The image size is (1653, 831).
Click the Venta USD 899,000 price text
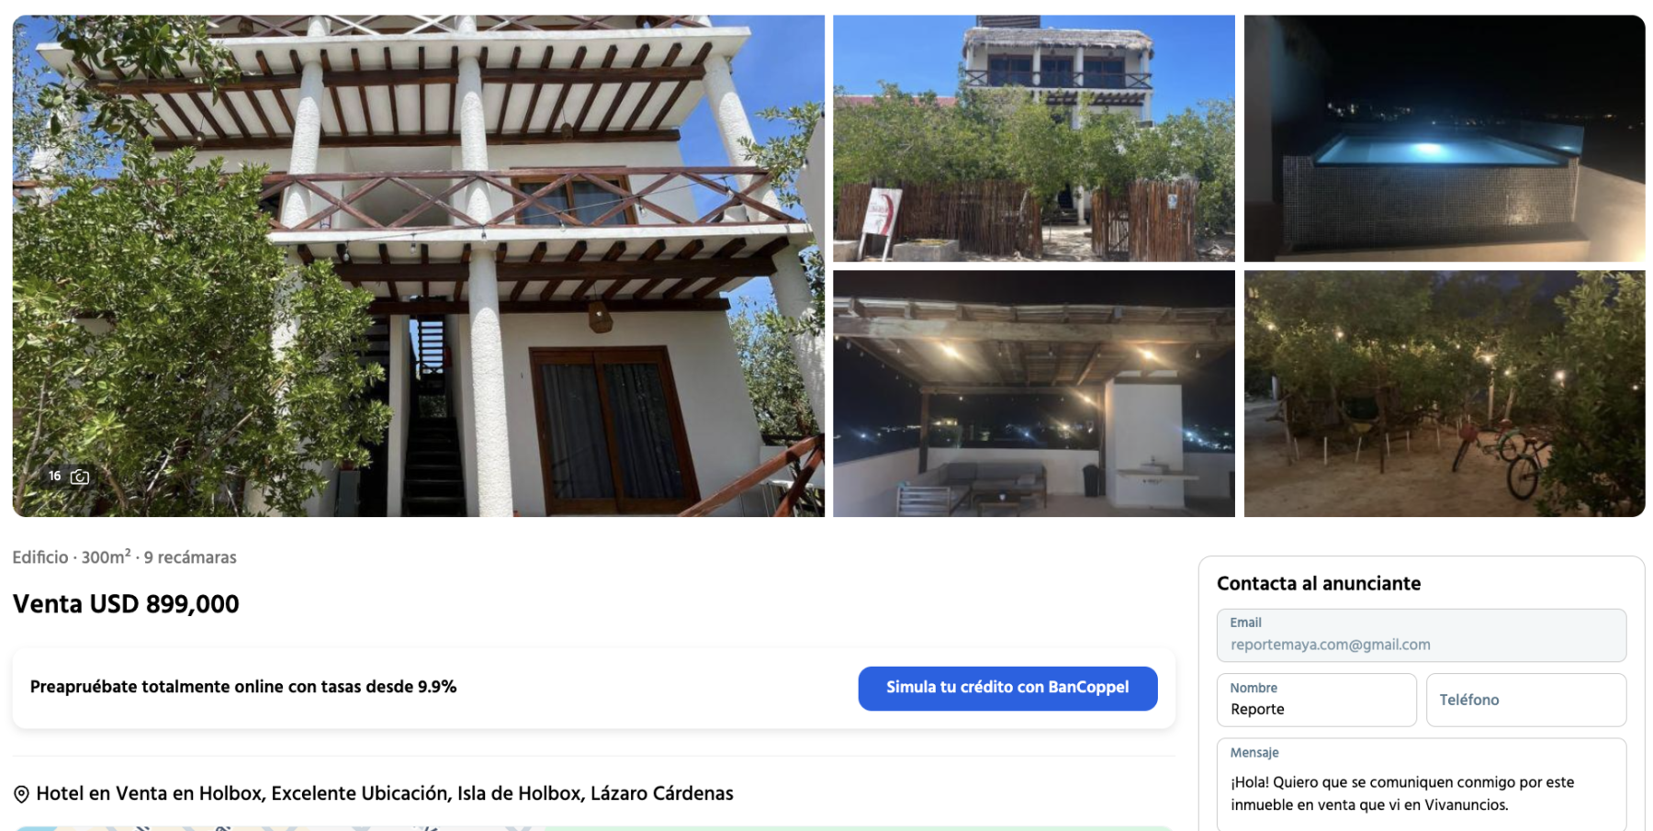tap(126, 604)
